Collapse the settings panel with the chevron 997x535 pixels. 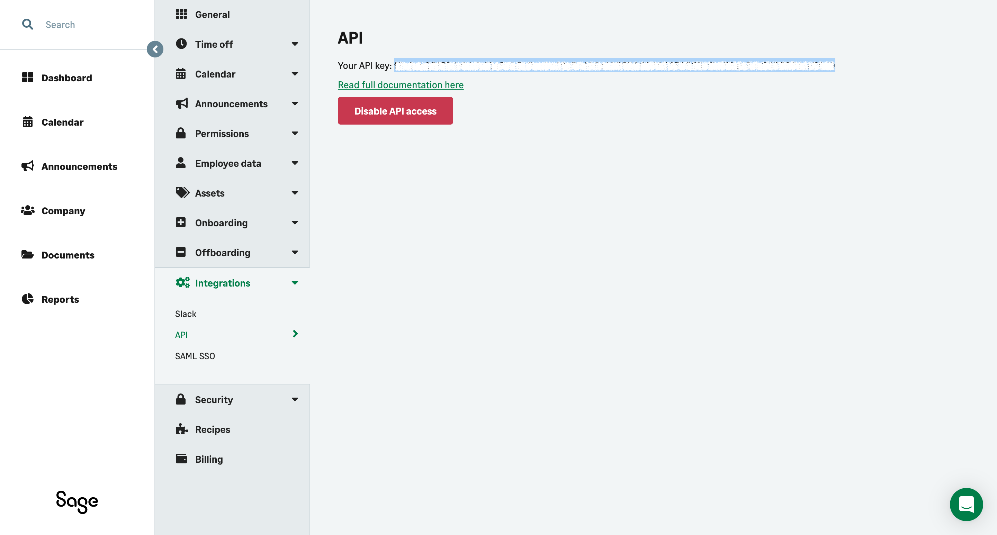coord(155,49)
